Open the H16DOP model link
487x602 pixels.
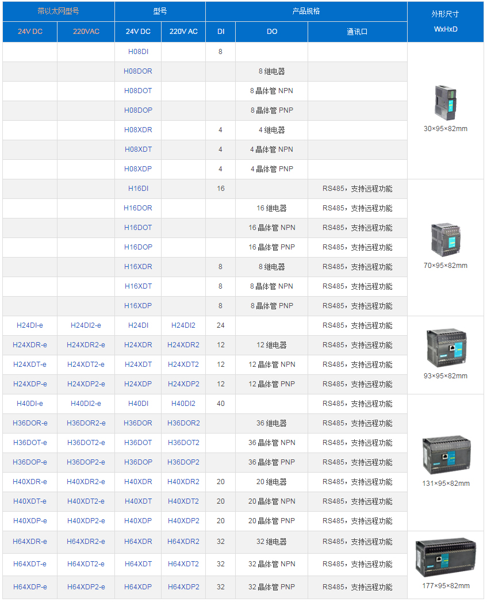(138, 247)
